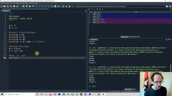Save the current file from the toolbar
Image resolution: width=172 pixels, height=96 pixels.
click(x=8, y=6)
